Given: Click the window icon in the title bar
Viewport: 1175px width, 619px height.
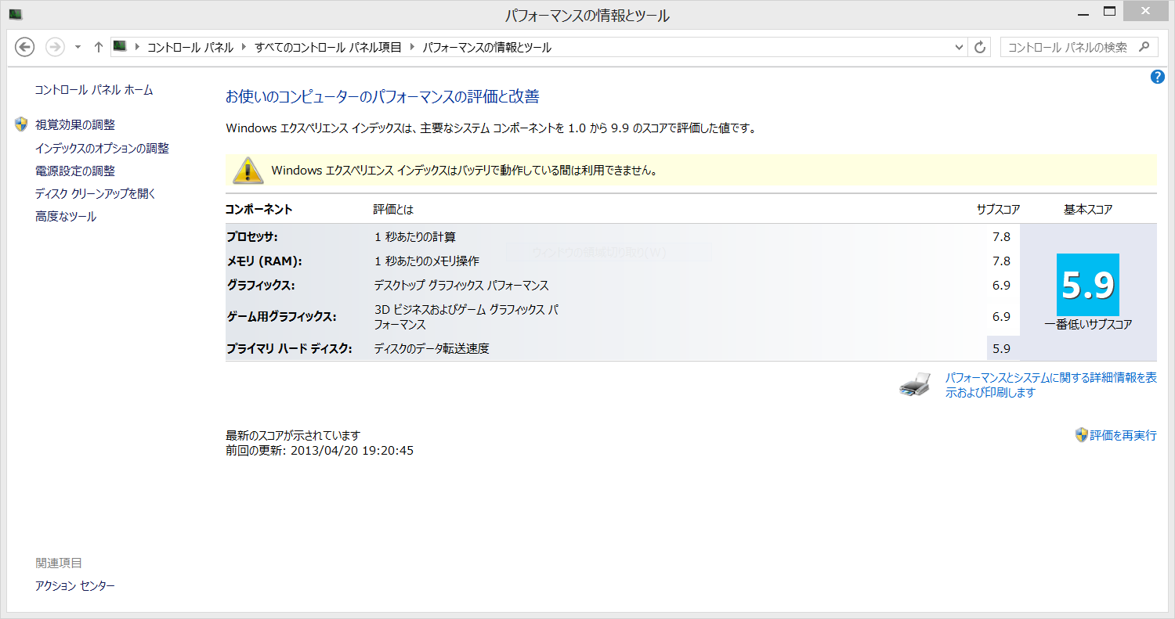Looking at the screenshot, I should [x=15, y=14].
